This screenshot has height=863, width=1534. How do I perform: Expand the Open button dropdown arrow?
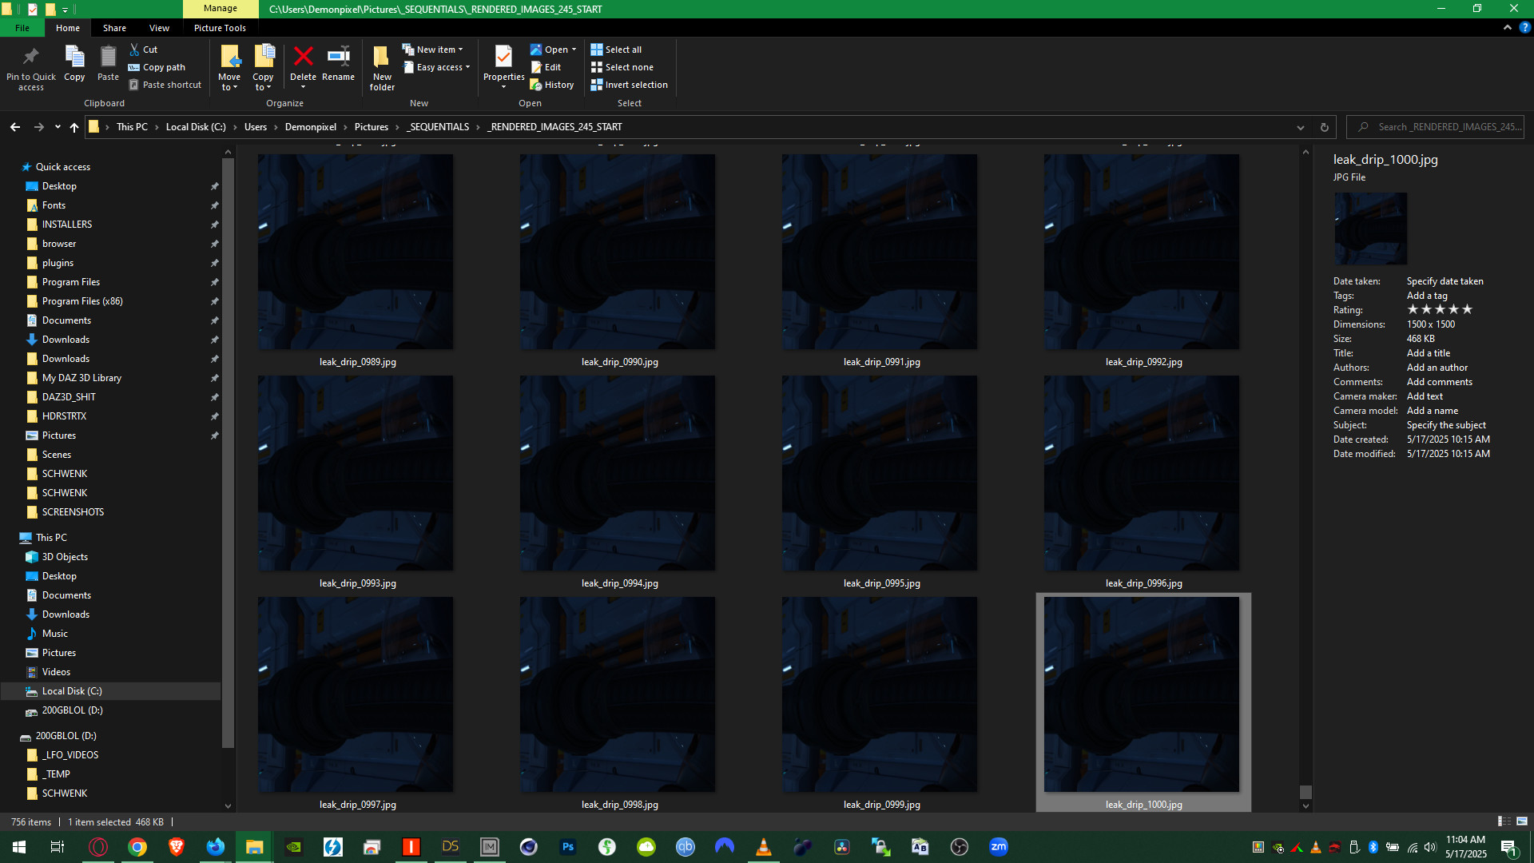[x=574, y=50]
